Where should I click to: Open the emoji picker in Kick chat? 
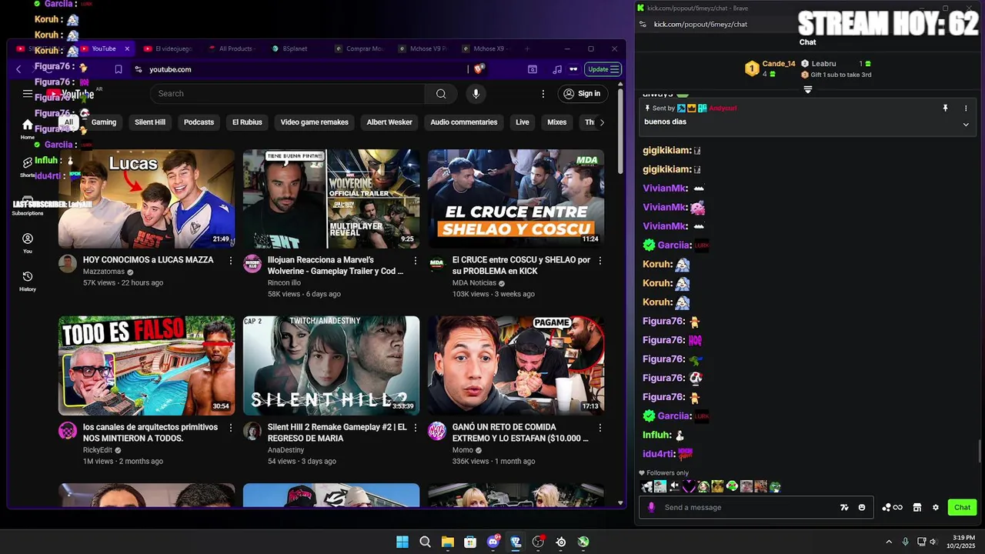tap(862, 508)
